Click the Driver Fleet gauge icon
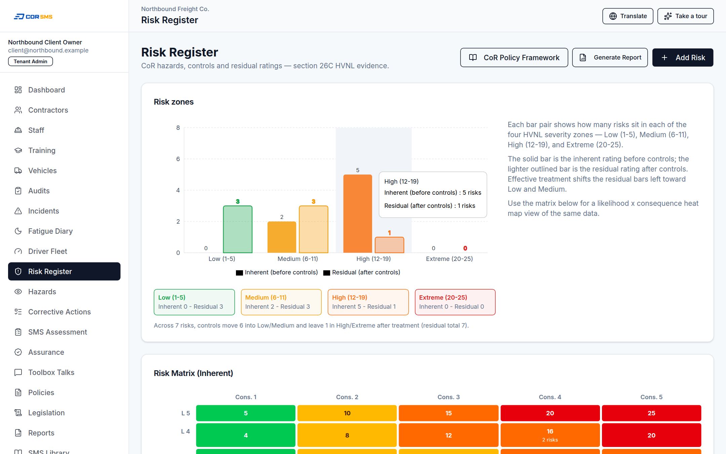The height and width of the screenshot is (454, 726). (18, 251)
